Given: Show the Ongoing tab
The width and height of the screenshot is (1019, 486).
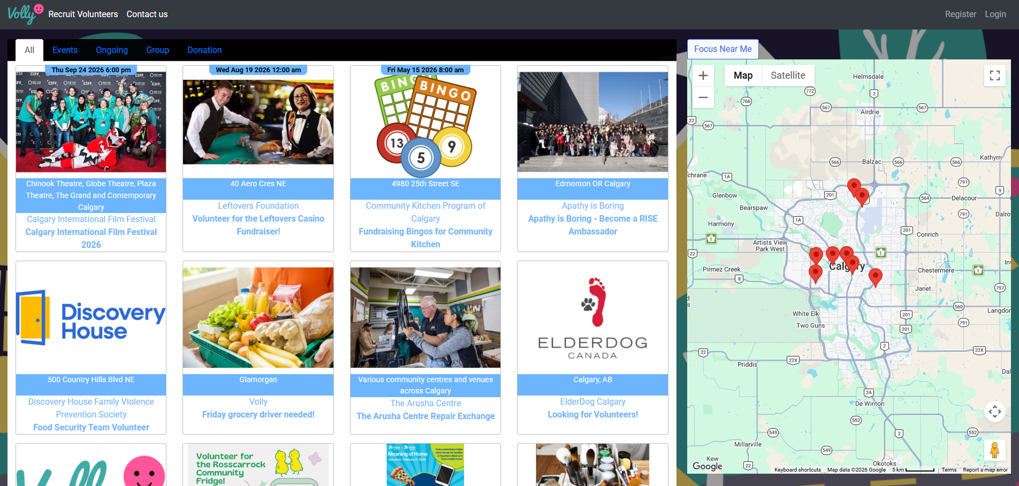Looking at the screenshot, I should (x=112, y=50).
